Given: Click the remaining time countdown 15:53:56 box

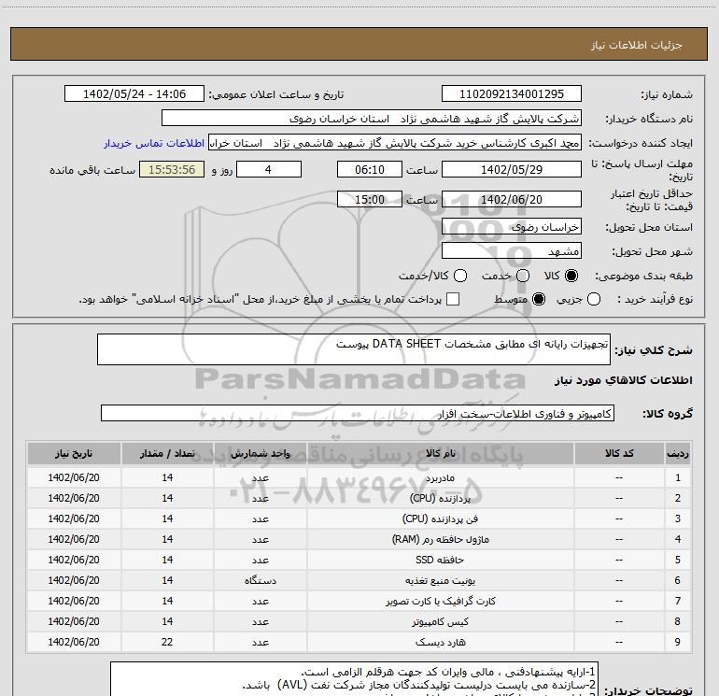Looking at the screenshot, I should 172,170.
